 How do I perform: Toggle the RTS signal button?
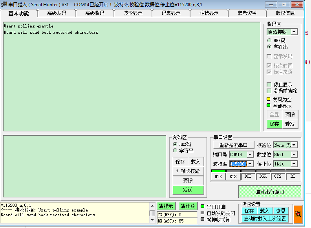click(233, 177)
